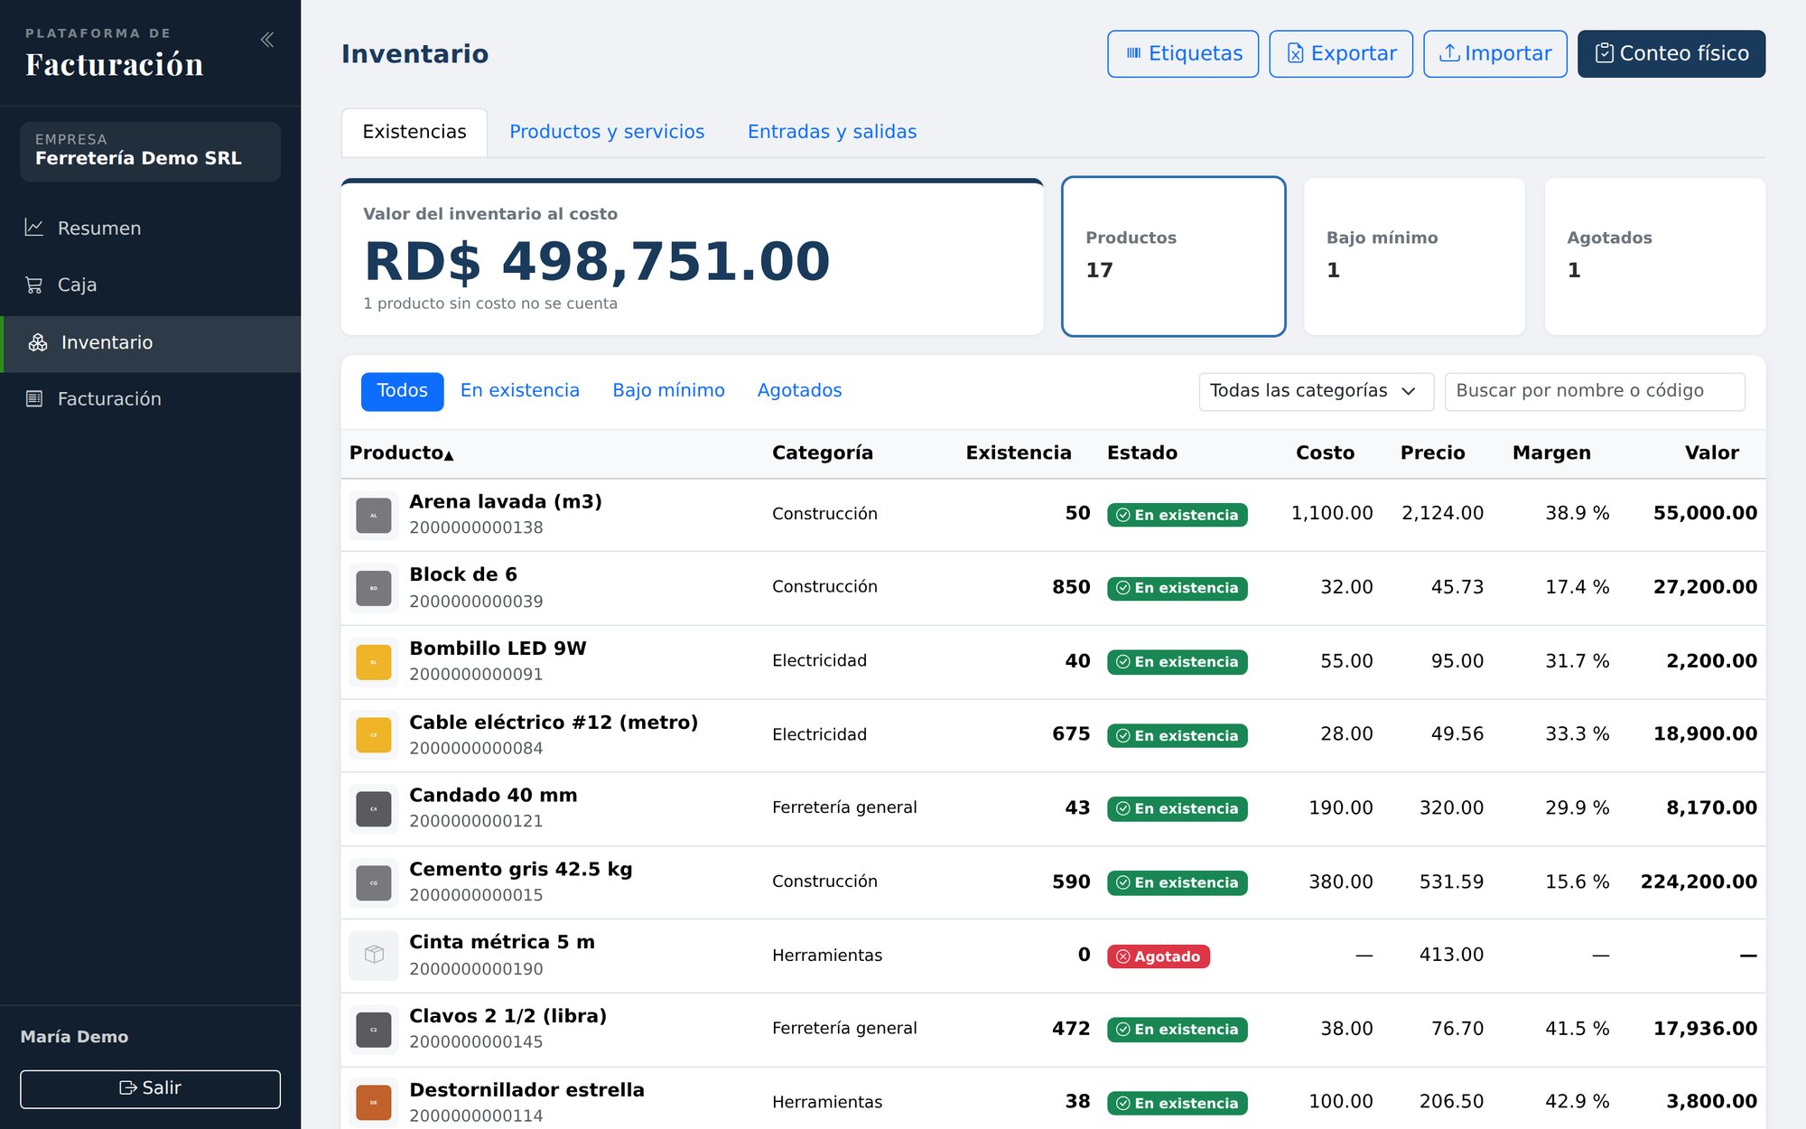Click the Inventario boxes icon in sidebar
Screen dimensions: 1806x1129
coord(38,342)
